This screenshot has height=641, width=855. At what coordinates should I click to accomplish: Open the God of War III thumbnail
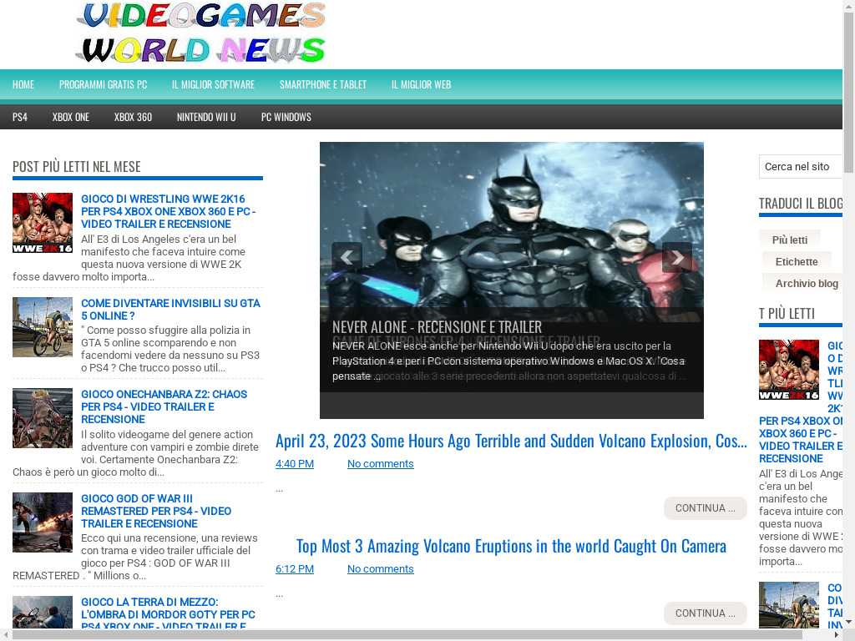43,522
